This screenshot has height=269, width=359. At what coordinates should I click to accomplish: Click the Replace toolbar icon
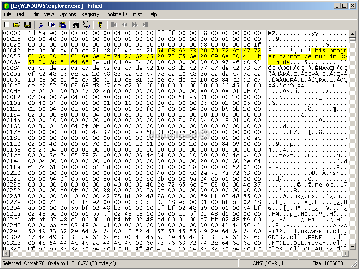(x=86, y=25)
